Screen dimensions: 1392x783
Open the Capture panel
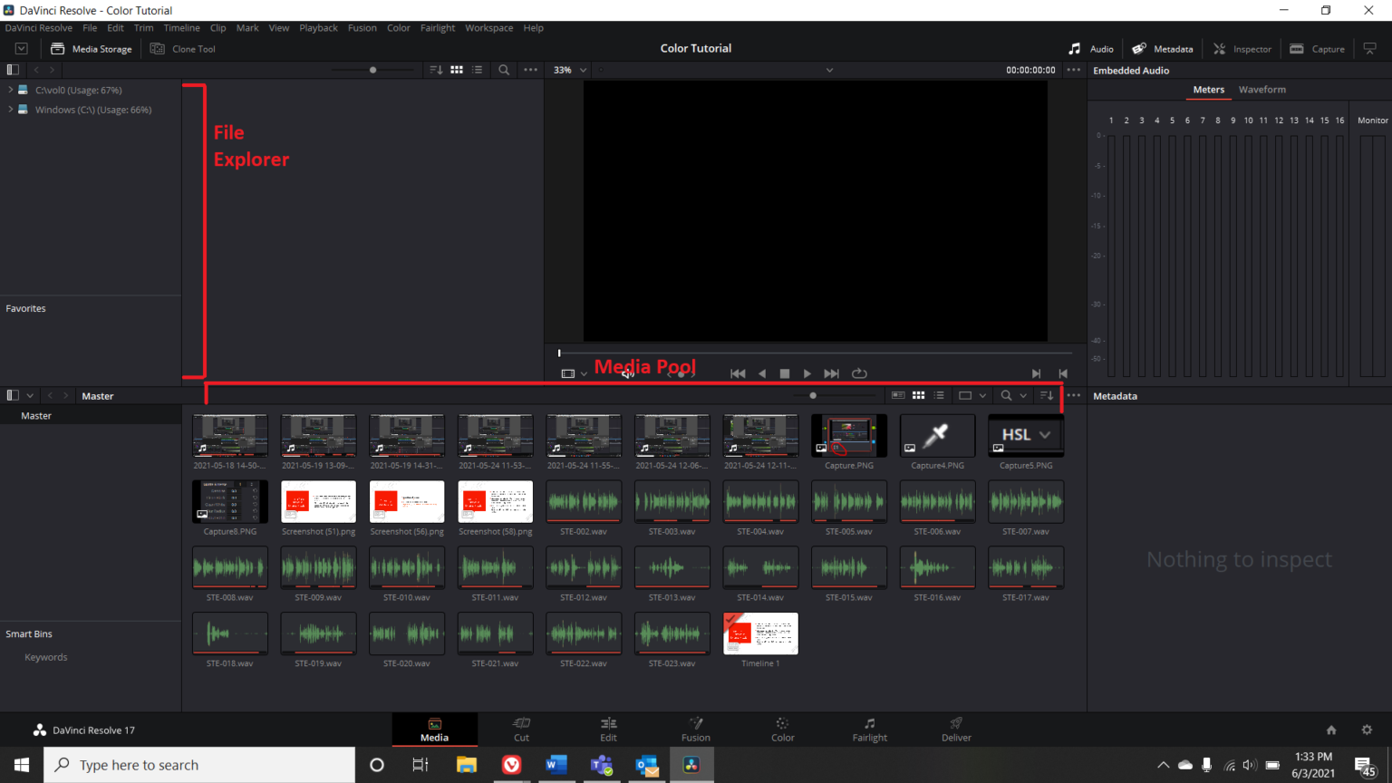tap(1317, 49)
